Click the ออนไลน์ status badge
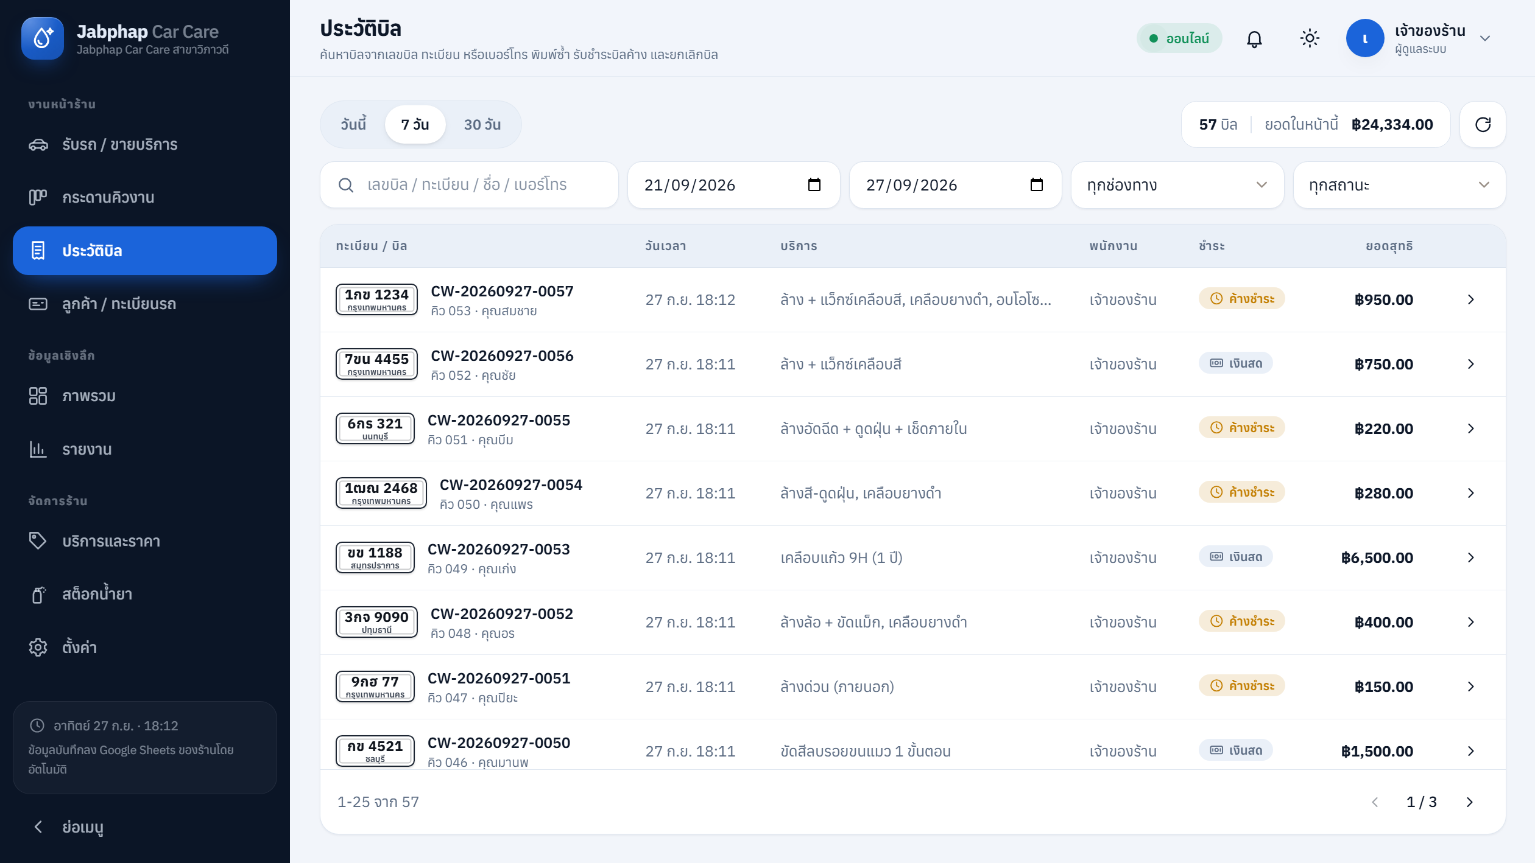 pyautogui.click(x=1179, y=38)
